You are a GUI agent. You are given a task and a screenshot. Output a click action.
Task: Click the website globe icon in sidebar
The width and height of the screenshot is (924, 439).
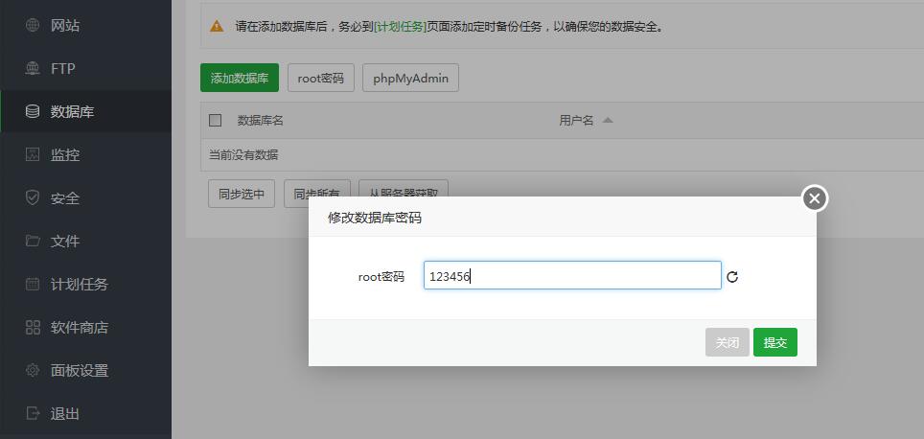[33, 26]
